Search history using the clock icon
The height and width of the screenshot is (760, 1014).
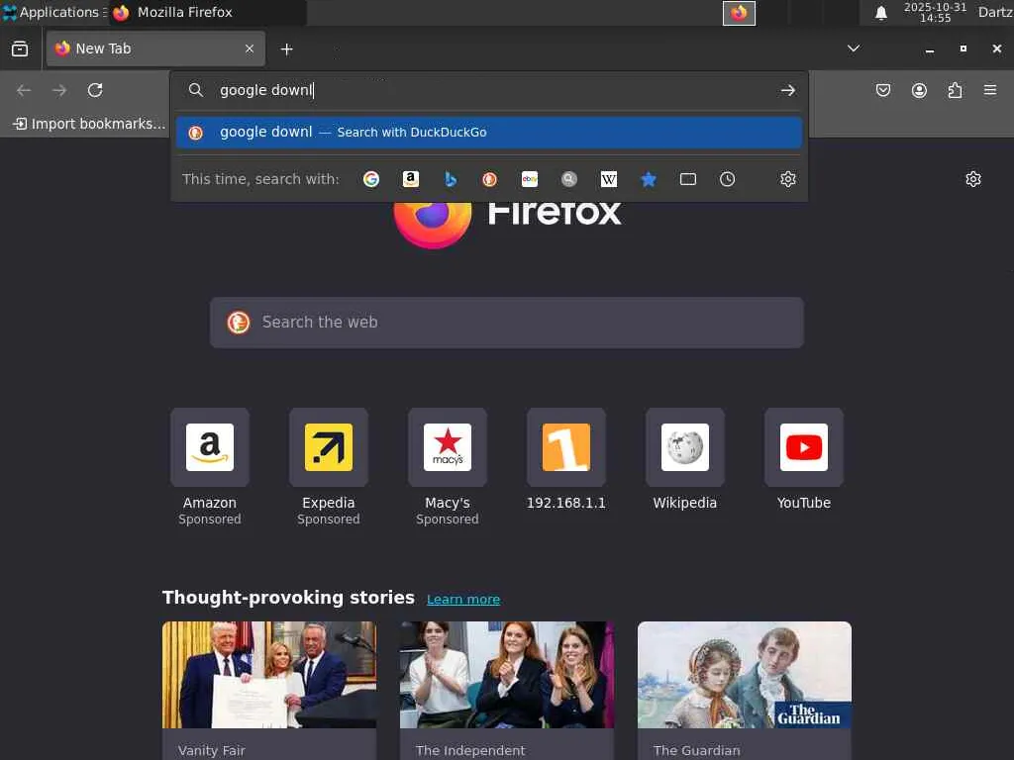click(728, 179)
